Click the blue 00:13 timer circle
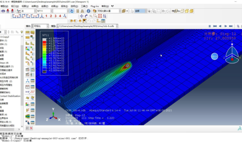 (x=214, y=56)
